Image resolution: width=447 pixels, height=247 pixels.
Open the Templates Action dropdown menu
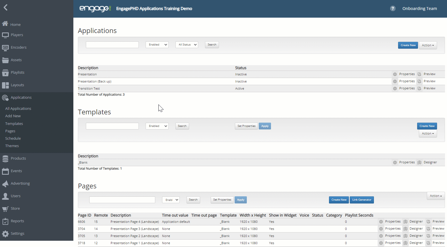click(428, 133)
